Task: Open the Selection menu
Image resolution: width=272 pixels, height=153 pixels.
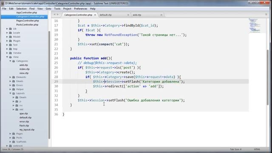Action: tap(21, 8)
